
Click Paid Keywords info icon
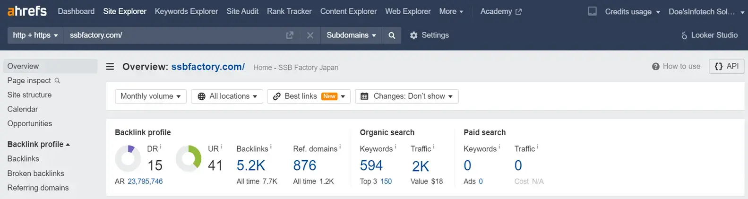499,147
